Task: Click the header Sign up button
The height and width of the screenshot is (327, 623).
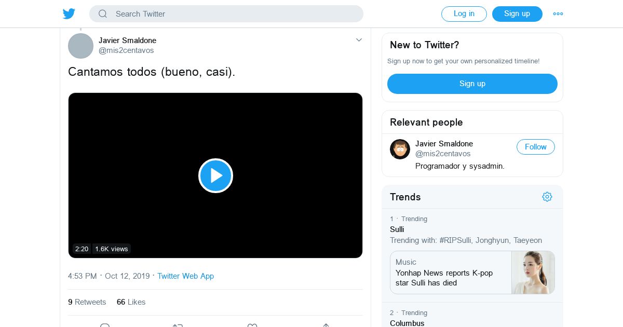Action: pos(517,14)
